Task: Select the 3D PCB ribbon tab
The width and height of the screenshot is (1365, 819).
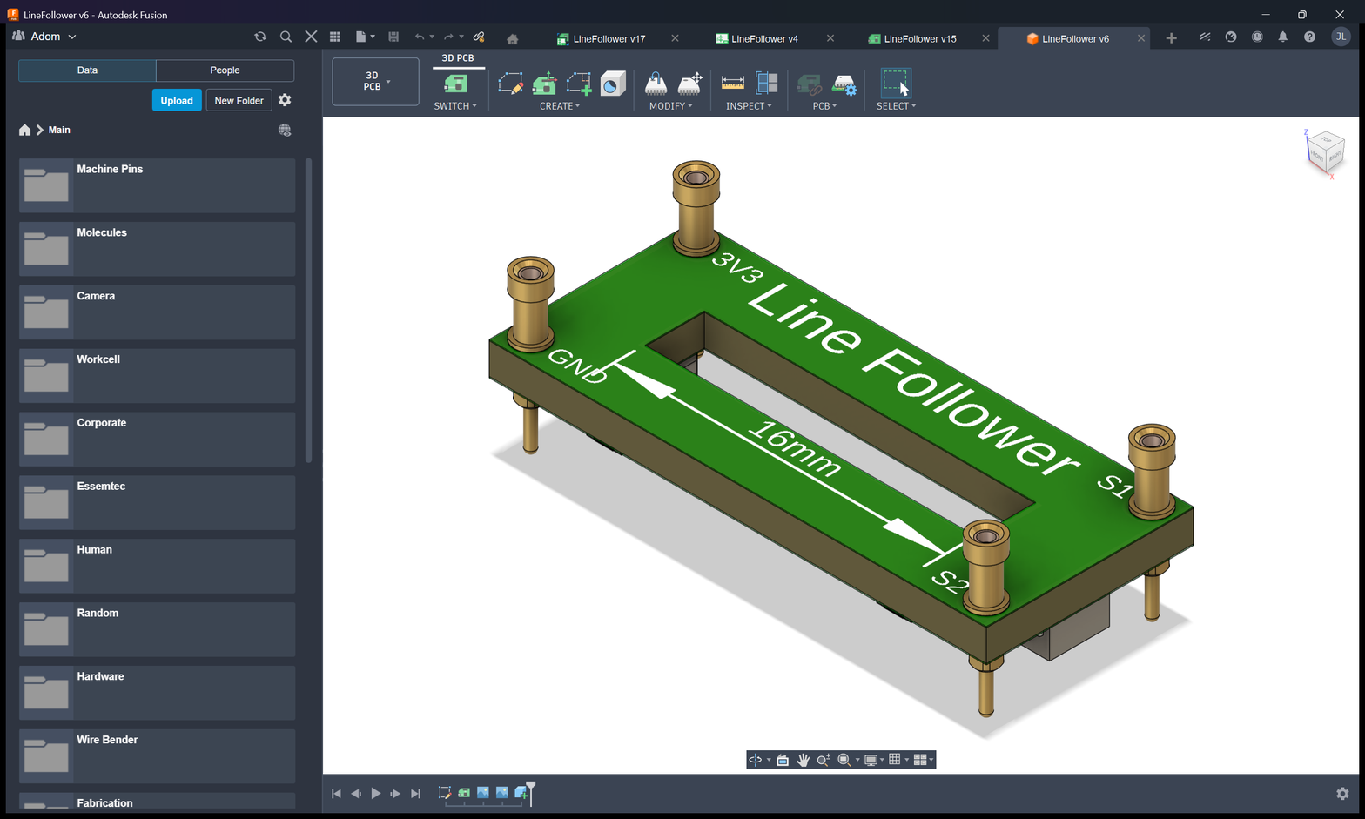Action: tap(458, 58)
